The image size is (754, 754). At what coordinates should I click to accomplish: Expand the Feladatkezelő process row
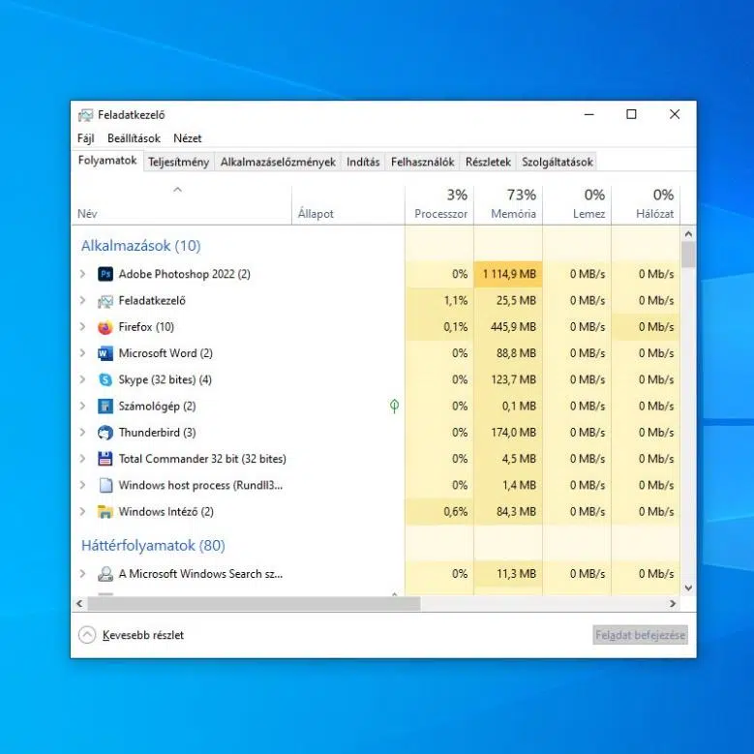[82, 301]
